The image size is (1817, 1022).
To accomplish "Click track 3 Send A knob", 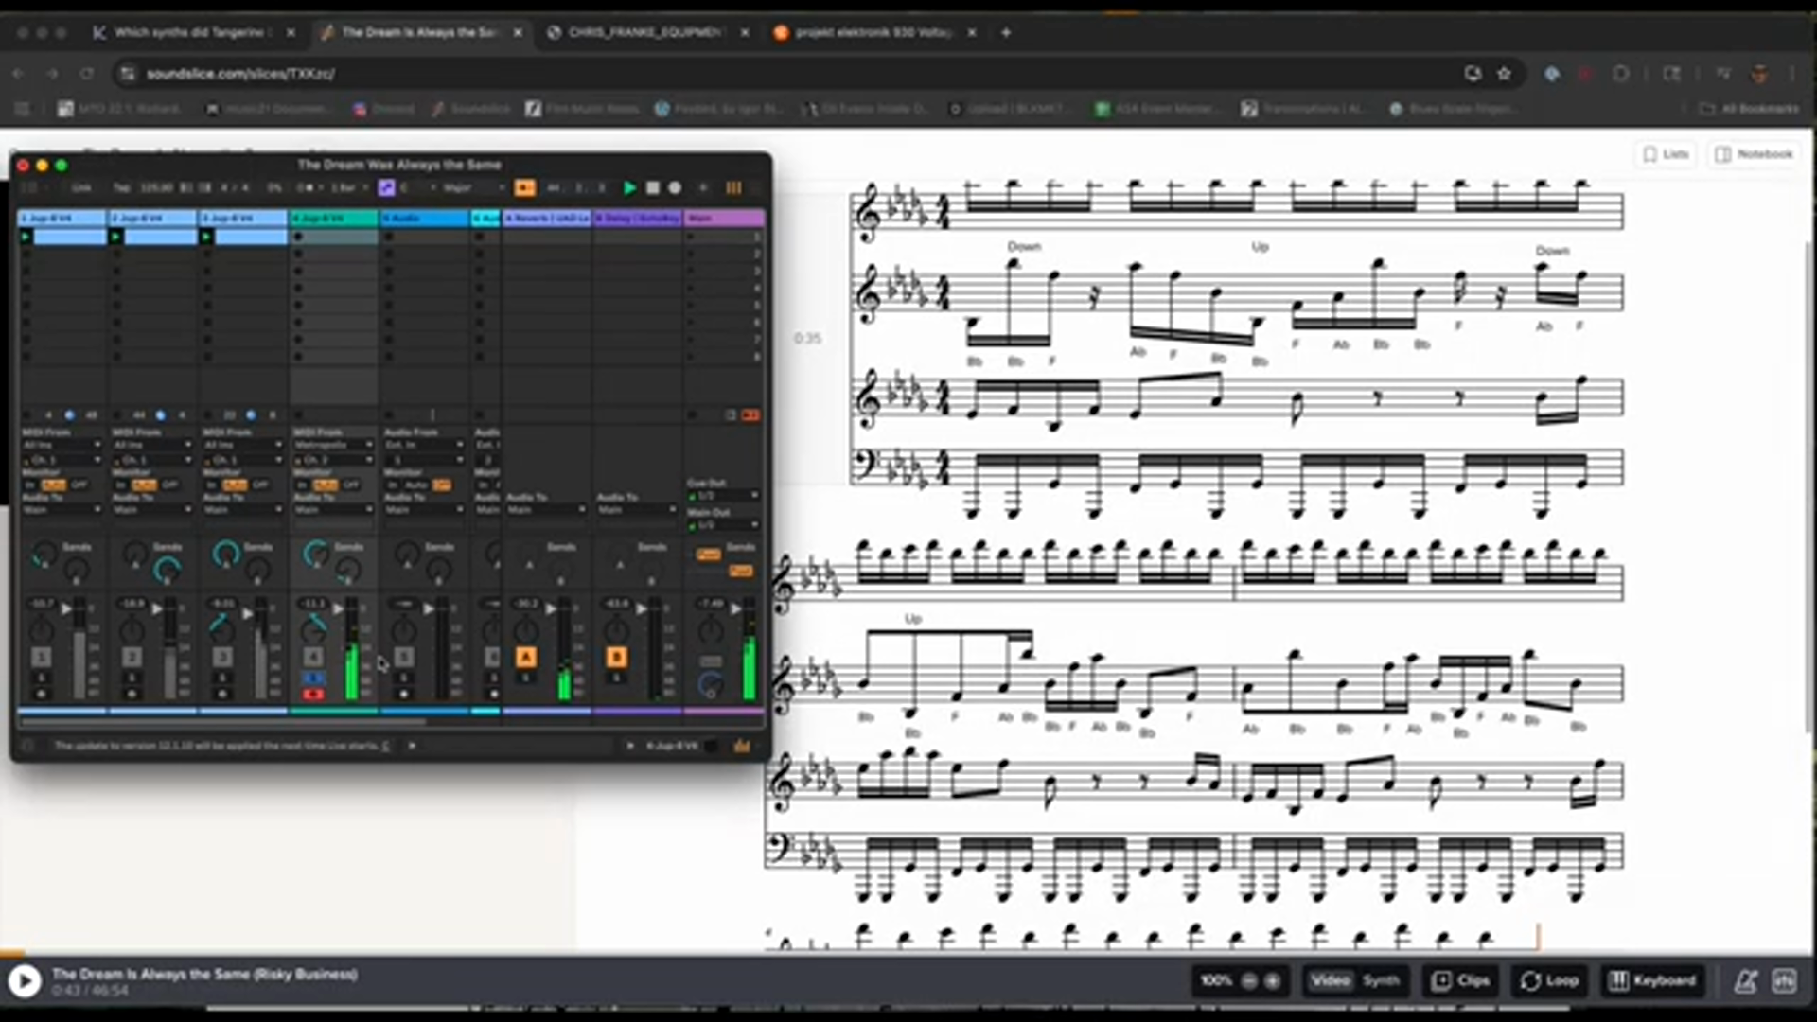I will coord(225,555).
